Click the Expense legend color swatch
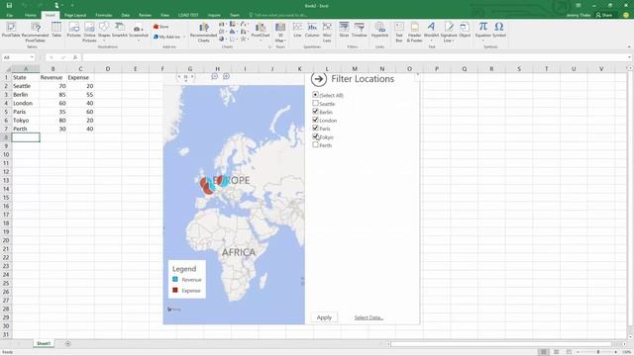The image size is (634, 356). (175, 290)
